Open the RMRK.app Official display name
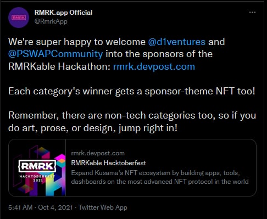Viewport: 267px width, 219px height. [63, 13]
